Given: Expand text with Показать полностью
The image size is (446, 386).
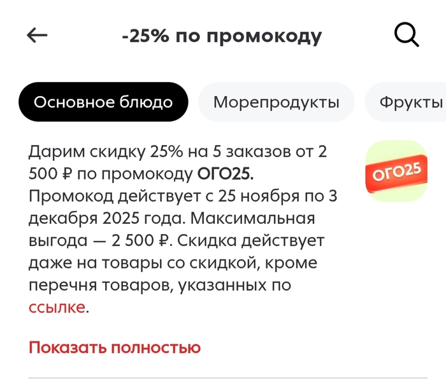Looking at the screenshot, I should click(x=115, y=347).
